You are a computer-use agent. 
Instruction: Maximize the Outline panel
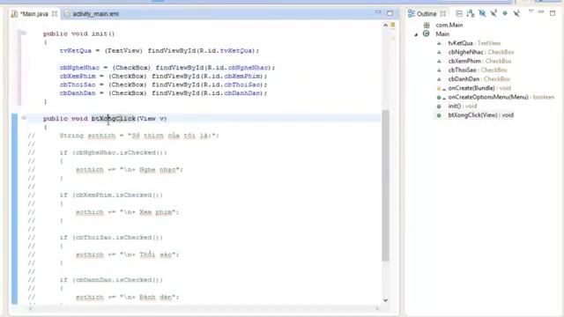(553, 13)
